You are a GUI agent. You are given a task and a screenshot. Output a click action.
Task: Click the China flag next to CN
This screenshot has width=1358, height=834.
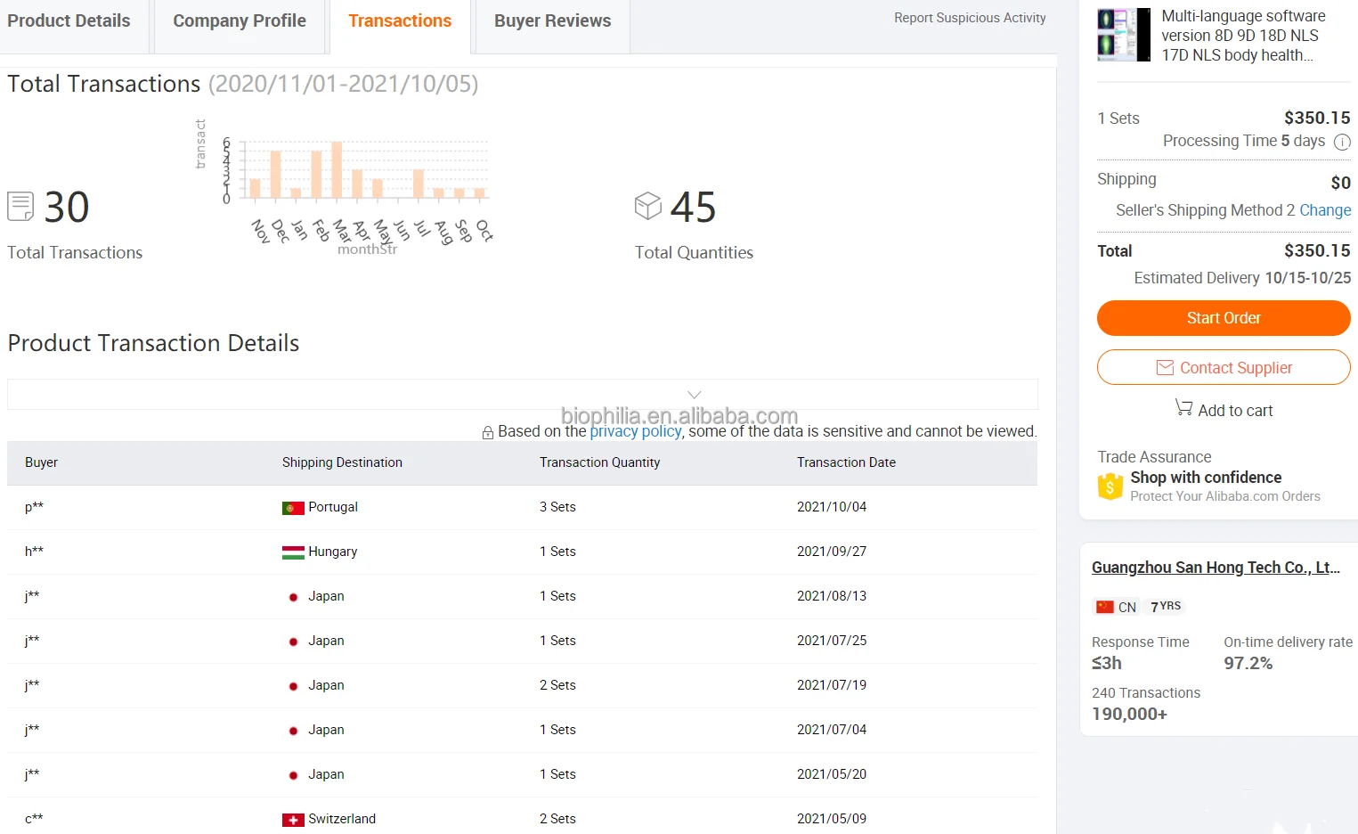click(x=1105, y=607)
